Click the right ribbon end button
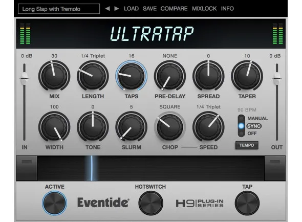 pyautogui.click(x=275, y=168)
